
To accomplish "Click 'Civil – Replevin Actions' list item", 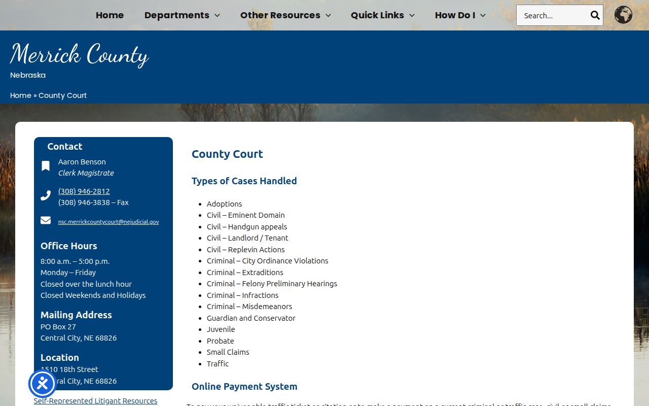I will pyautogui.click(x=246, y=250).
